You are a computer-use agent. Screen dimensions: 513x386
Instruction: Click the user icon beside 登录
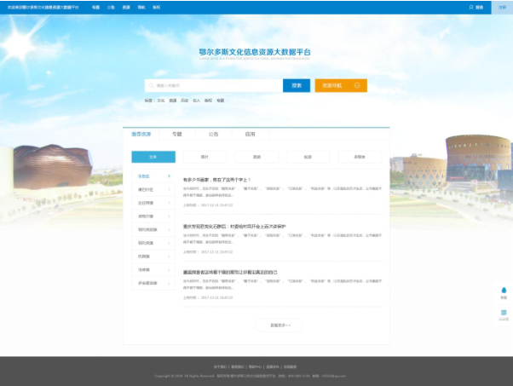(471, 7)
